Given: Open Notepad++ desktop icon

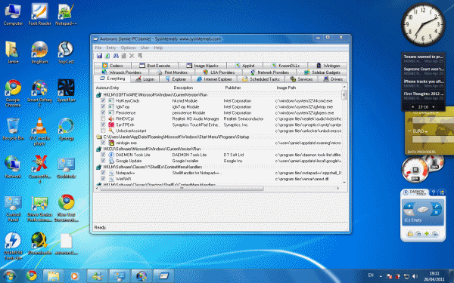Looking at the screenshot, I should 66,14.
